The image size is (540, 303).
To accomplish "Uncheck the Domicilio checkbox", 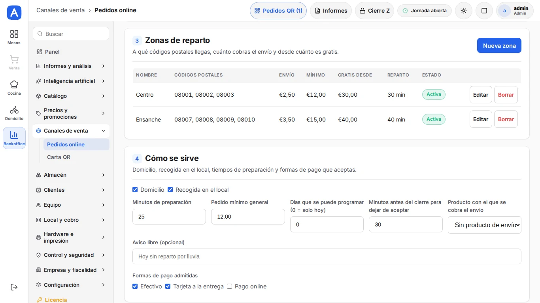I will pyautogui.click(x=135, y=190).
